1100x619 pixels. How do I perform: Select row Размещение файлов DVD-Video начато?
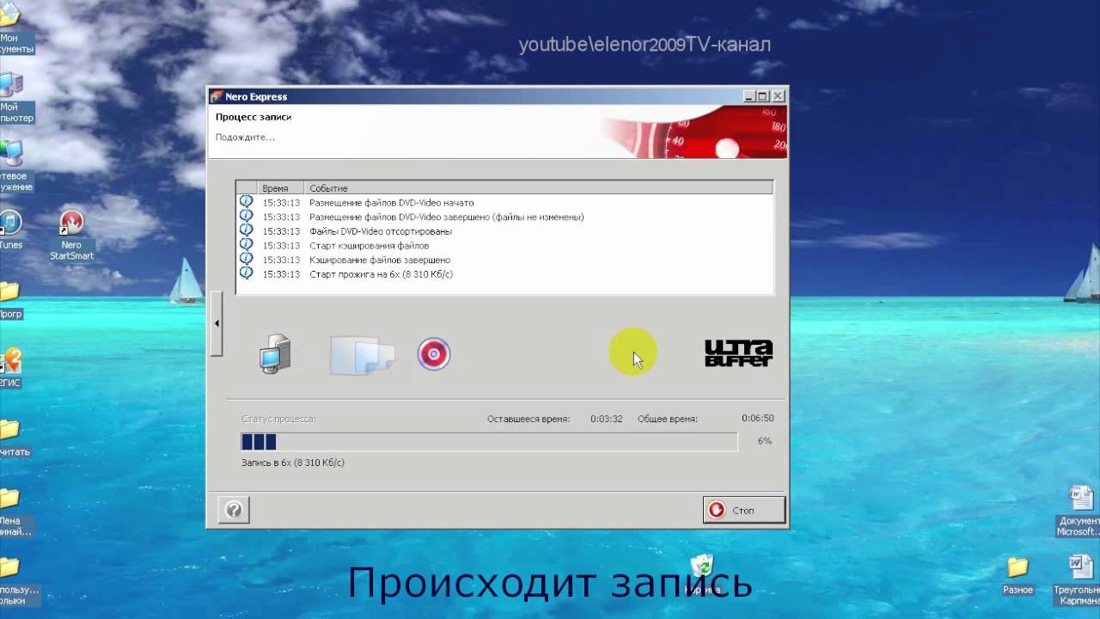[x=504, y=203]
